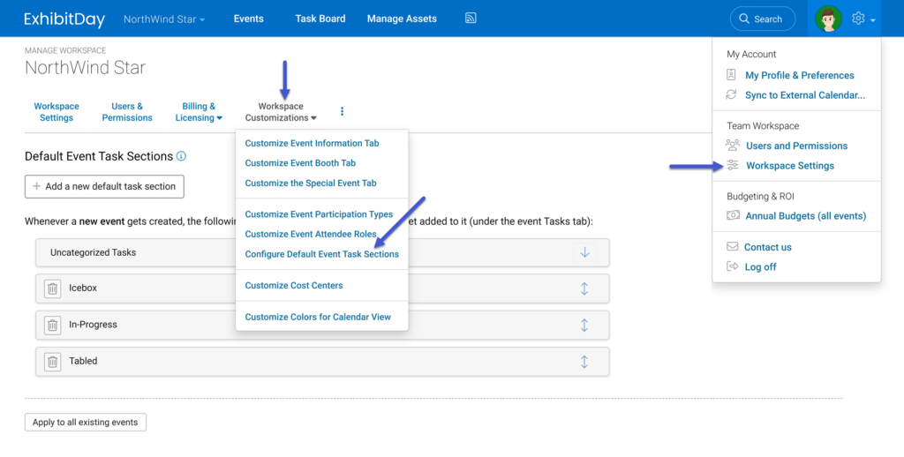This screenshot has width=904, height=457.
Task: Click the user avatar picture
Action: pos(828,19)
